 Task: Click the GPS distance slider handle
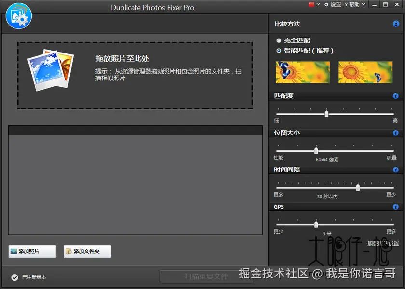click(316, 224)
